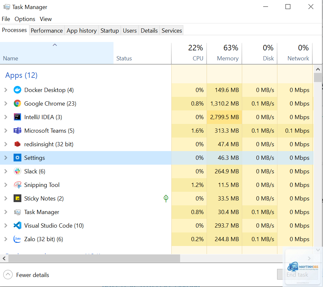Expand the Visual Studio Code process group
Screen dimensions: 323x287
(x=6, y=226)
